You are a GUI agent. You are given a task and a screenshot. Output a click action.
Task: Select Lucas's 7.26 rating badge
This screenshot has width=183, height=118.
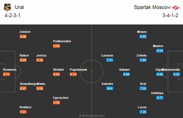pyautogui.click(x=143, y=112)
